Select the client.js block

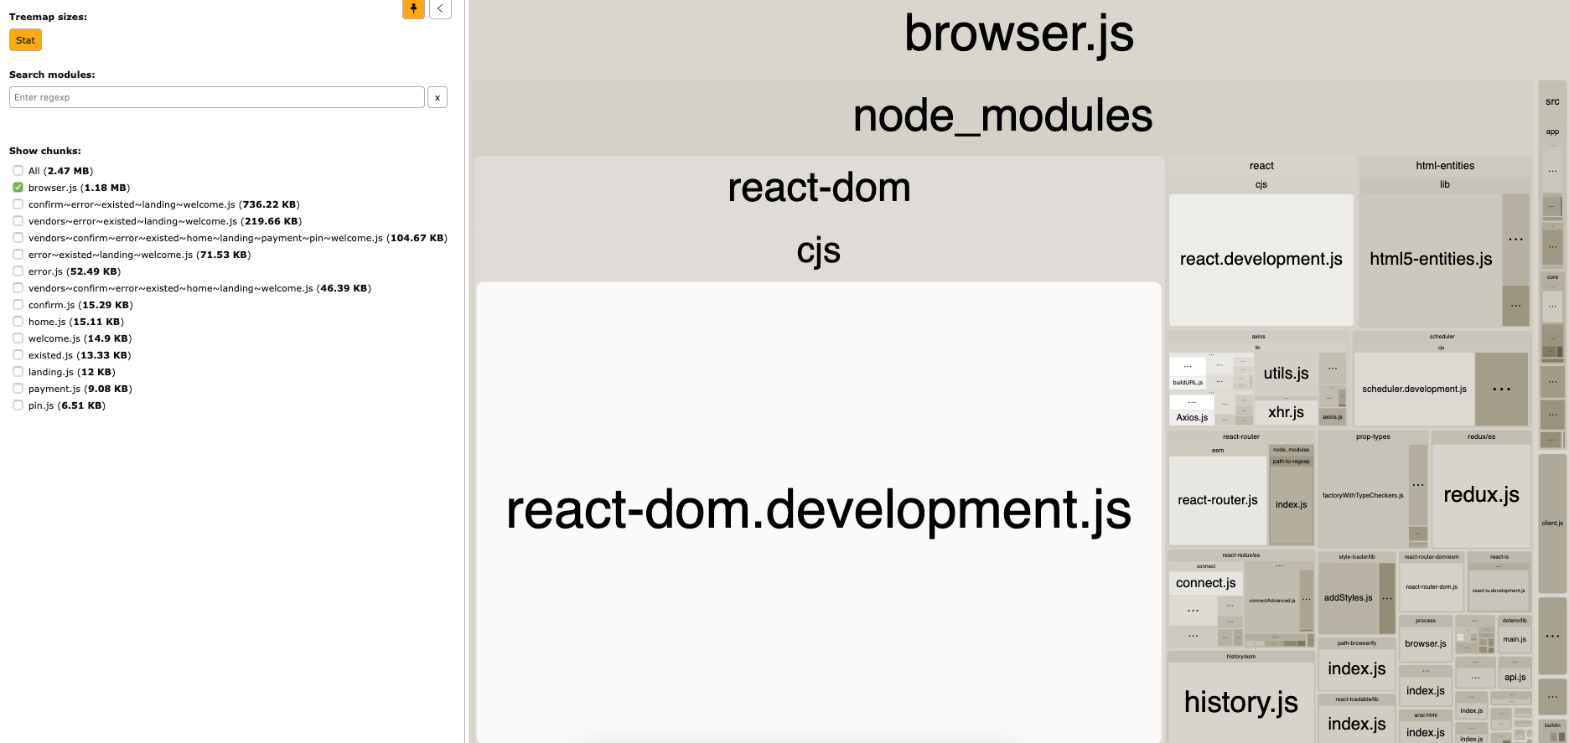1552,524
